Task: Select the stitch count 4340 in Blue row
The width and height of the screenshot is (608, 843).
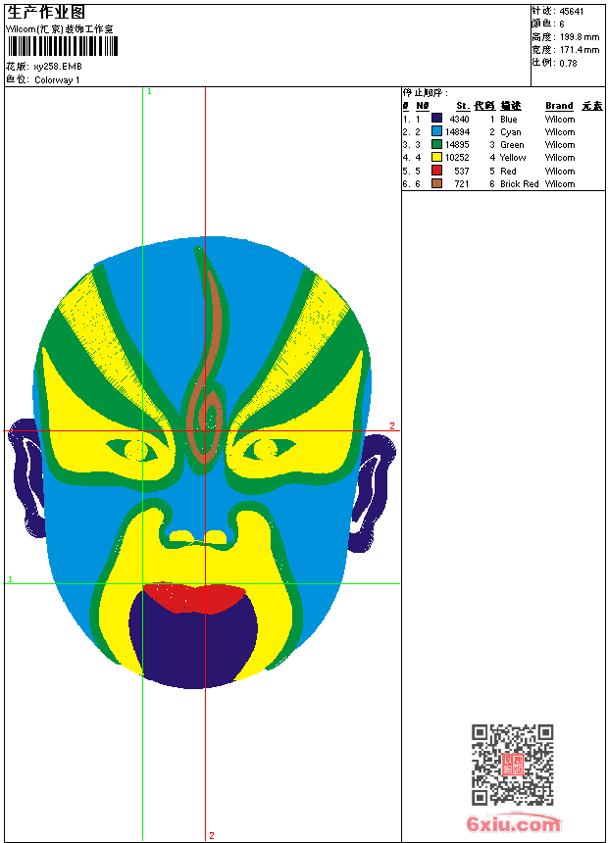Action: pyautogui.click(x=459, y=120)
